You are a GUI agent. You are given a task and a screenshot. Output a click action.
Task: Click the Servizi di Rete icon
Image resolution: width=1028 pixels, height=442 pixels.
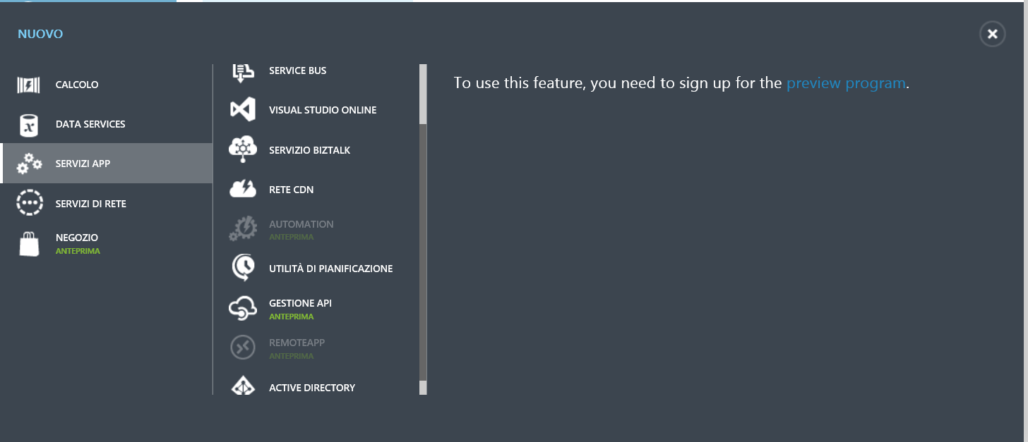[x=30, y=203]
